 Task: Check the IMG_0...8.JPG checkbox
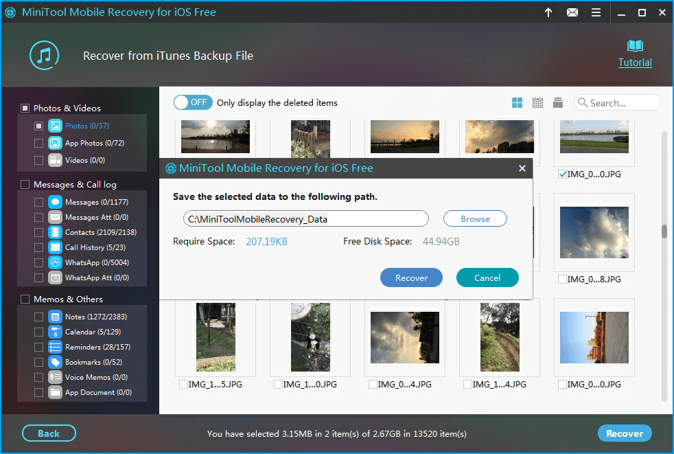pyautogui.click(x=562, y=279)
